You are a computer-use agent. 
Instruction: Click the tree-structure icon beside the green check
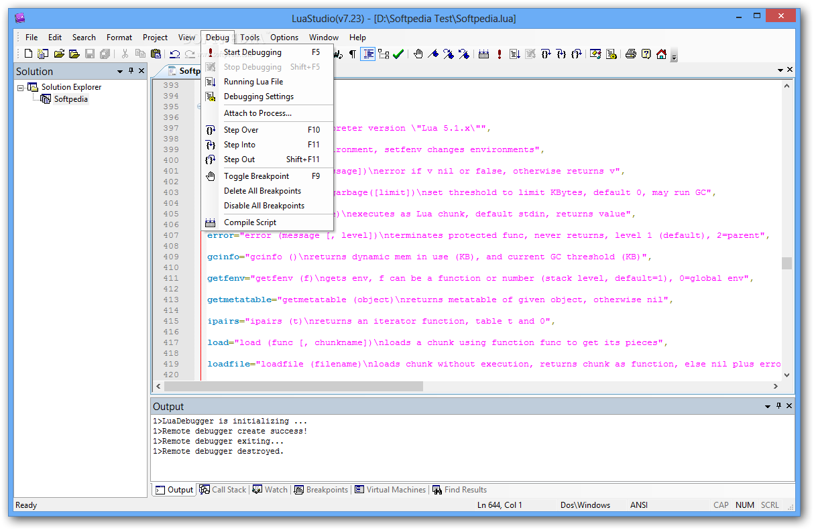point(384,54)
